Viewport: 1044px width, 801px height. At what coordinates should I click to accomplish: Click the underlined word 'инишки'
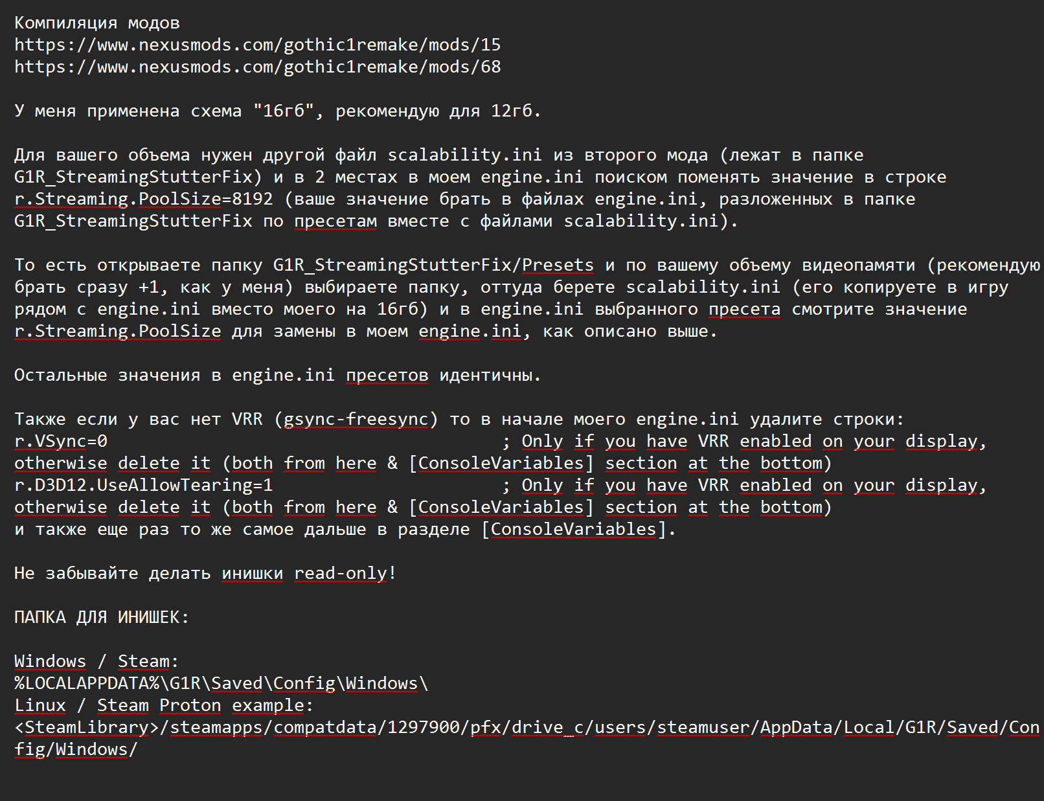(x=253, y=573)
